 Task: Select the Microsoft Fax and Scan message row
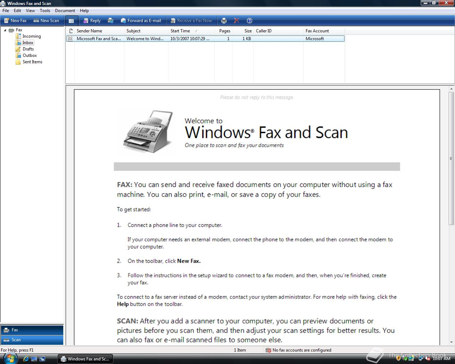click(x=205, y=39)
